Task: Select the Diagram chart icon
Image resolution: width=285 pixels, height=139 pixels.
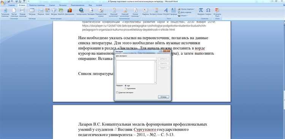Action: click(x=70, y=12)
